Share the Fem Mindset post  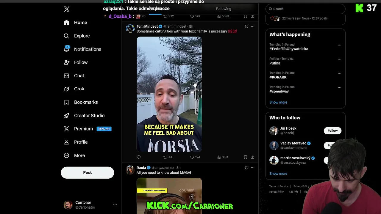pyautogui.click(x=252, y=157)
